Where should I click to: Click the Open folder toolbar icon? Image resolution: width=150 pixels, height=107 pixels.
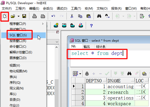[x=13, y=16]
